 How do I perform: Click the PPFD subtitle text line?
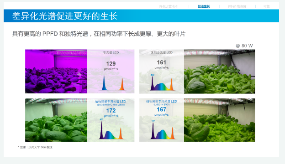pyautogui.click(x=99, y=34)
